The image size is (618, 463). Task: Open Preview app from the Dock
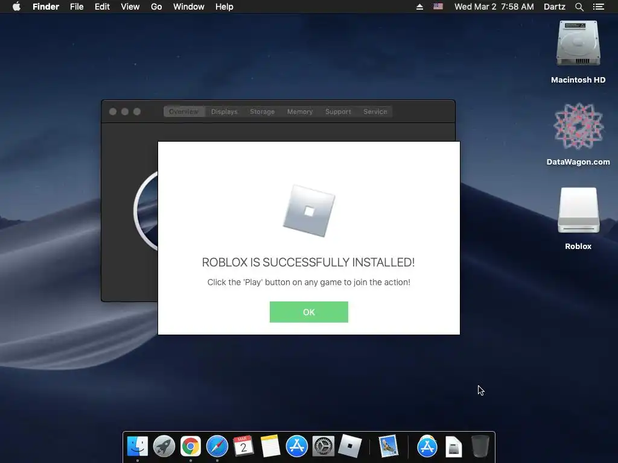click(388, 446)
